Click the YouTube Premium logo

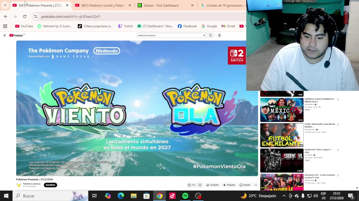[16, 35]
